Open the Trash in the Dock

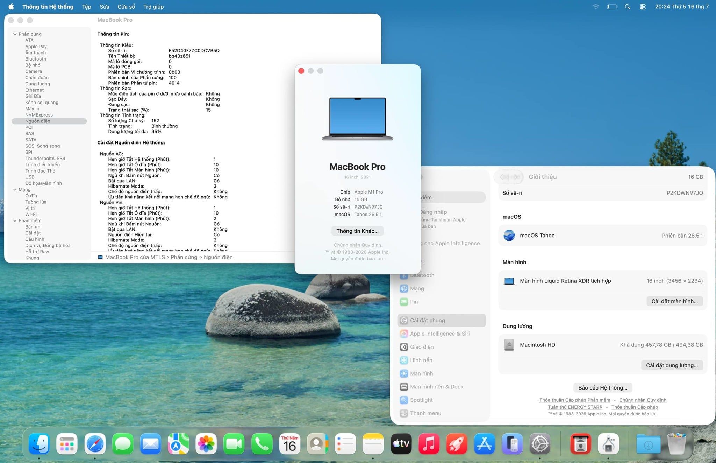click(676, 444)
